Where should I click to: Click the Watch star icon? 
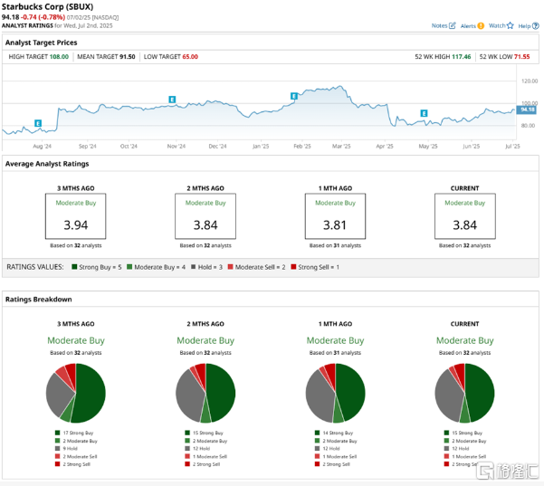(510, 25)
